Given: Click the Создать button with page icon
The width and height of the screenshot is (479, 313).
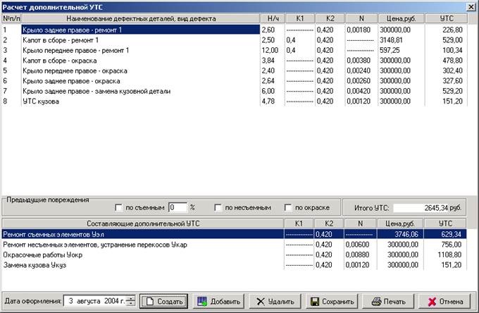Looking at the screenshot, I should 163,301.
